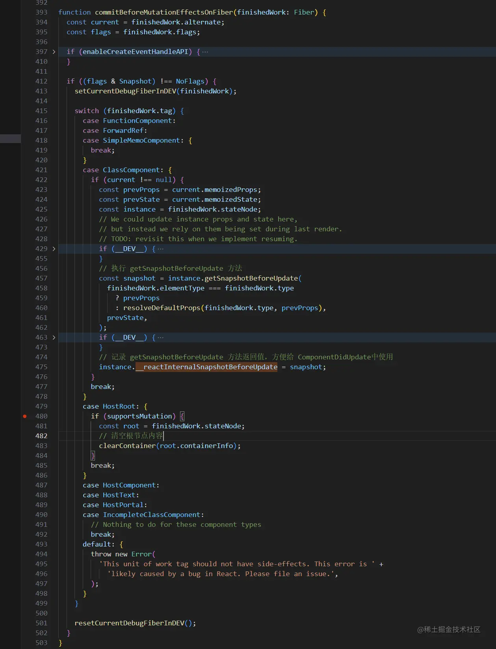Click case SimpleMemoComponent label
The image size is (496, 649).
(133, 140)
